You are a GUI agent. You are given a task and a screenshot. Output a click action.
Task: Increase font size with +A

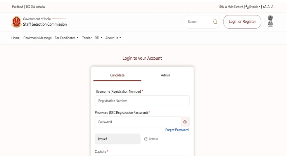click(264, 7)
